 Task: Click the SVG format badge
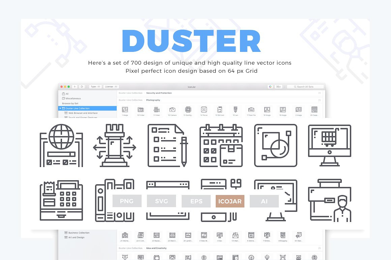tap(161, 201)
